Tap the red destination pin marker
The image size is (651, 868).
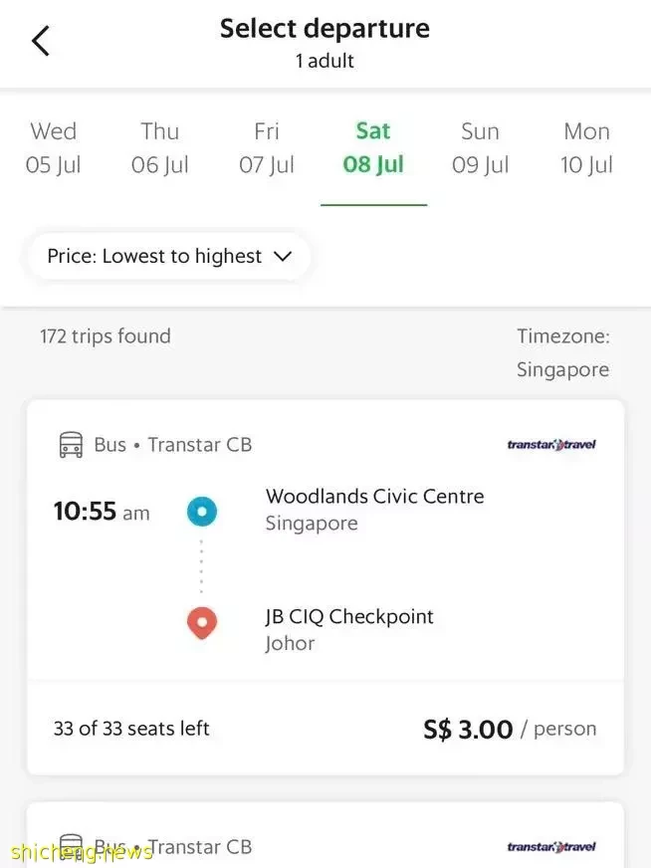pos(201,623)
